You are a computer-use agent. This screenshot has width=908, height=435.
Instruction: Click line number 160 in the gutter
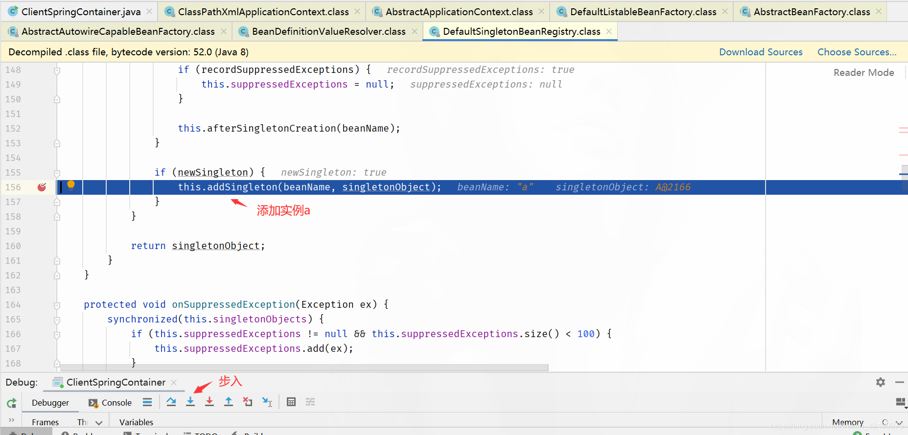13,246
